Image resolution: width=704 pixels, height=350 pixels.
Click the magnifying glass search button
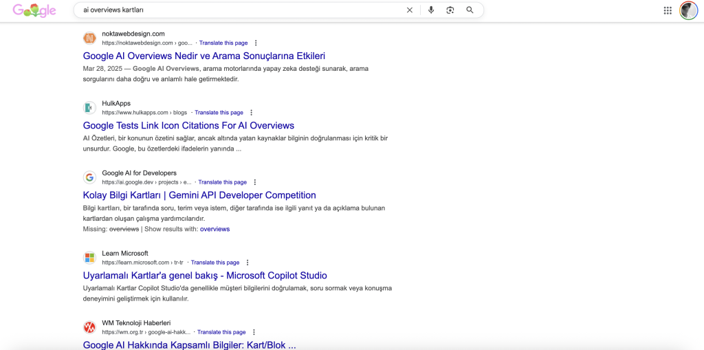[x=470, y=10]
